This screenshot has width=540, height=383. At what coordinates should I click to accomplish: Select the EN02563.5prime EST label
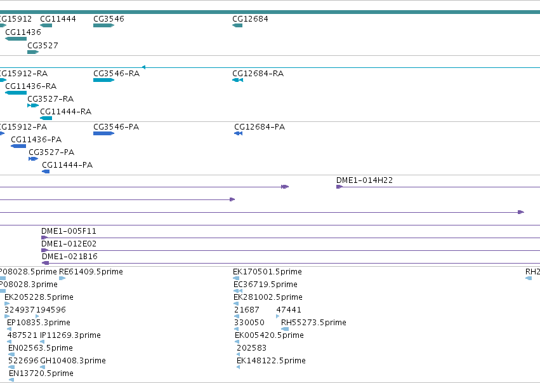pyautogui.click(x=40, y=348)
